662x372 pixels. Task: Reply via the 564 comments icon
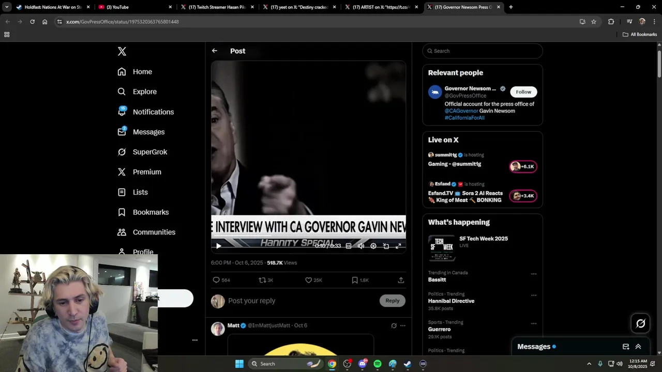click(x=221, y=280)
